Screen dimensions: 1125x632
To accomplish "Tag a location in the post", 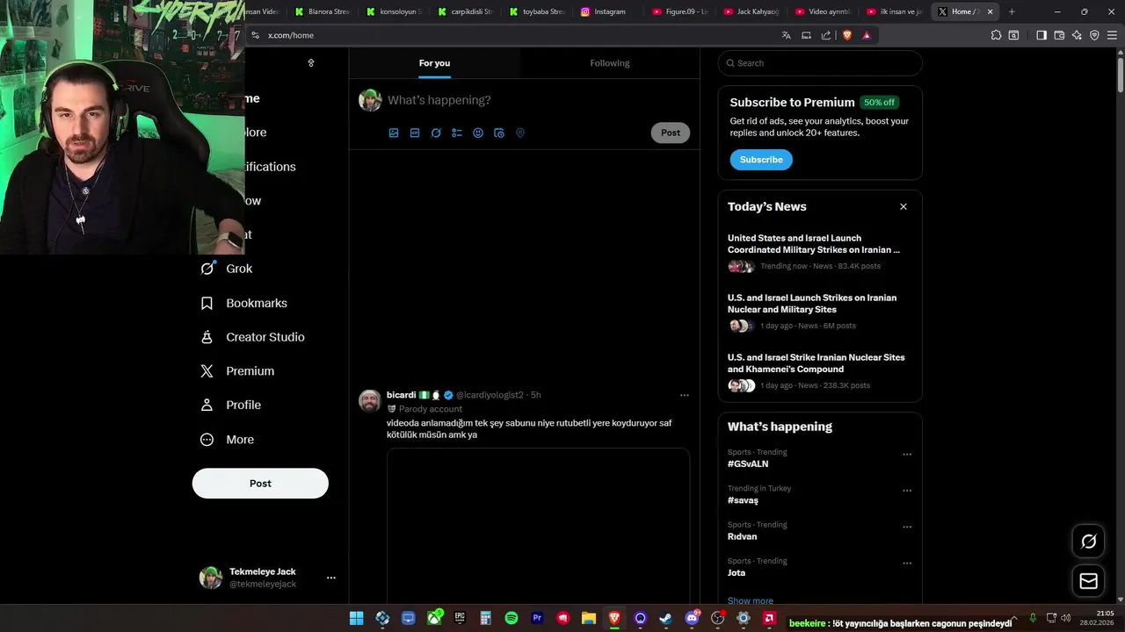I will tap(520, 133).
